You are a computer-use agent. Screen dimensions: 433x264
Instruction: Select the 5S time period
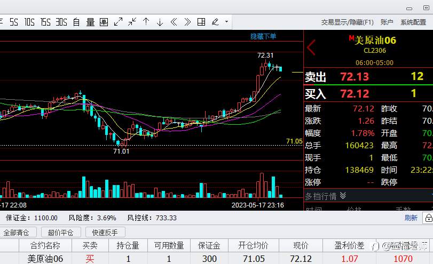click(14, 22)
